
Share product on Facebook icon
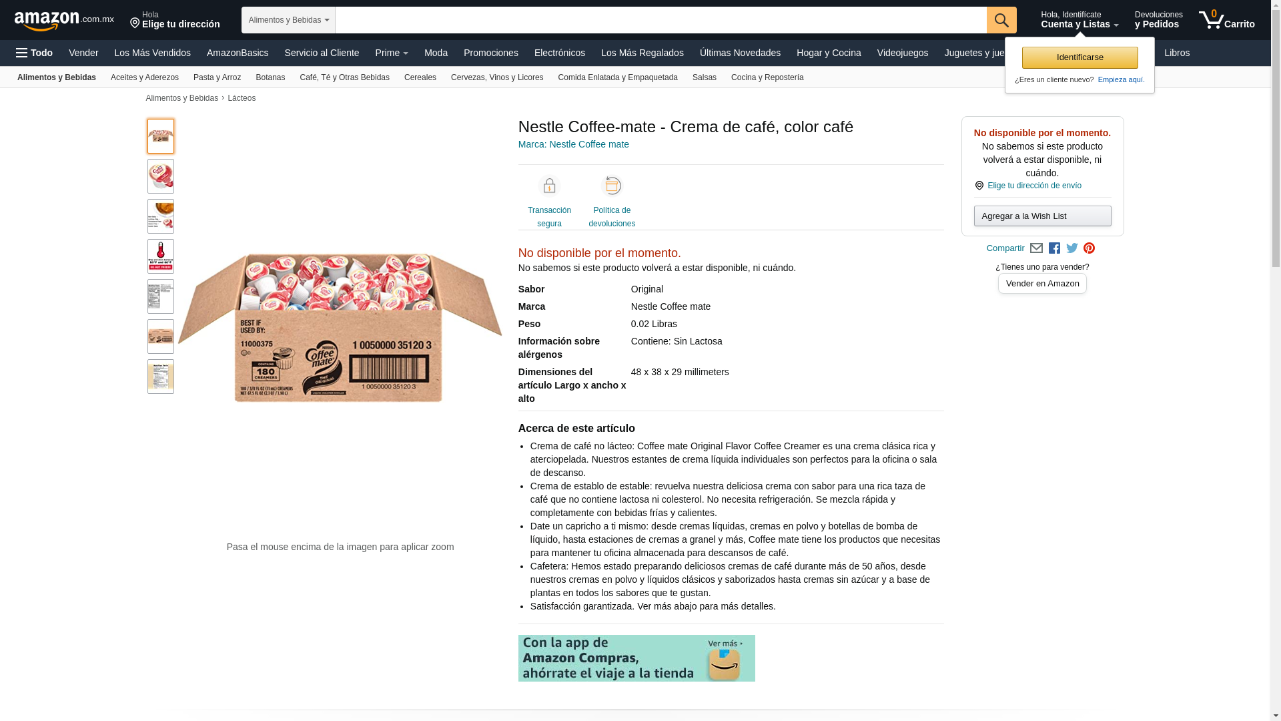(1054, 248)
